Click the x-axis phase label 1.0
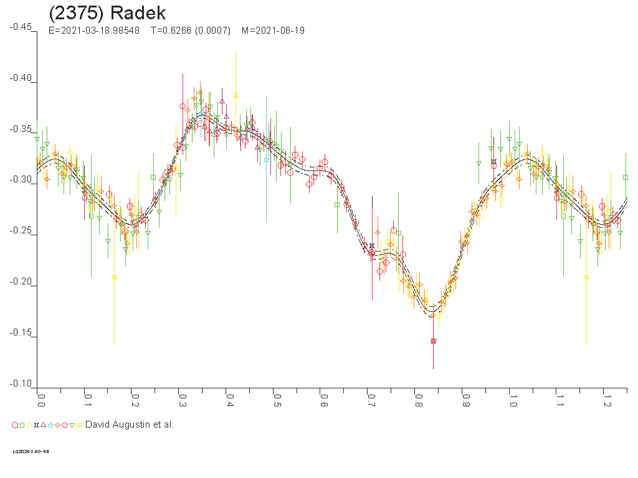 click(513, 401)
